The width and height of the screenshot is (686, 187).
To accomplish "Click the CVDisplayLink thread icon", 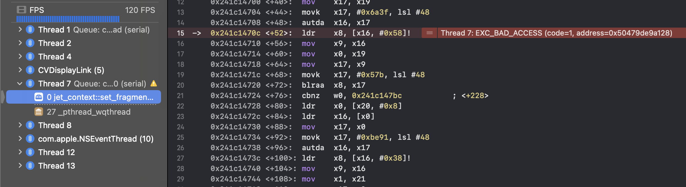I will coord(30,70).
